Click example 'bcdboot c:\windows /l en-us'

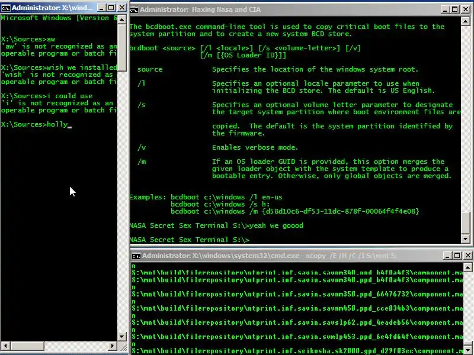(x=226, y=197)
